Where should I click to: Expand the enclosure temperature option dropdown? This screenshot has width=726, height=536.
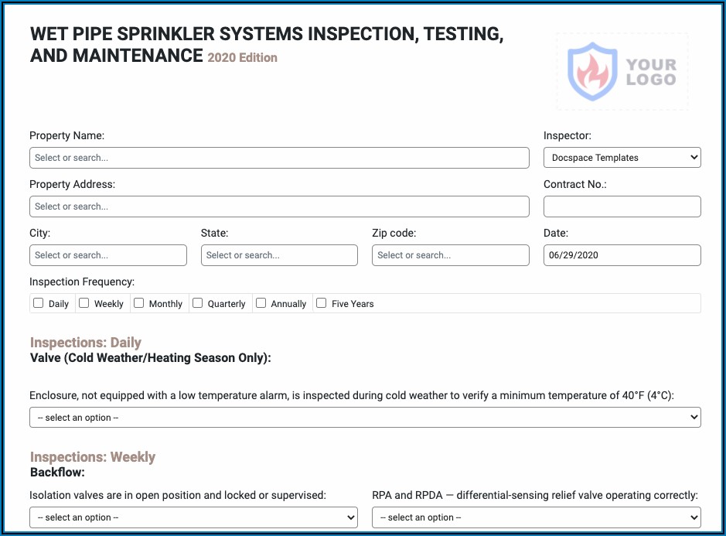tap(365, 418)
